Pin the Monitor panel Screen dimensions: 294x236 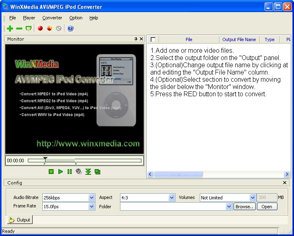(136, 39)
